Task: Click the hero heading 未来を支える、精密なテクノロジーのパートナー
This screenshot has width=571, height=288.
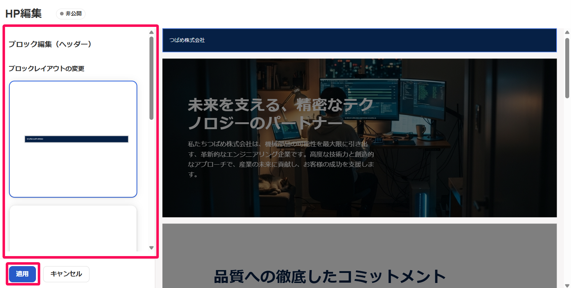Action: [280, 114]
